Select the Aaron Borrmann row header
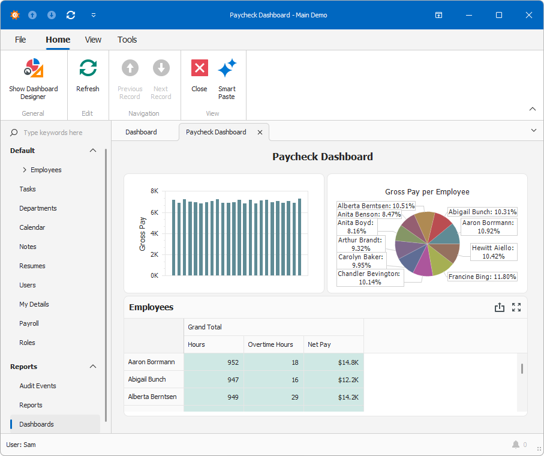The height and width of the screenshot is (456, 544). click(x=154, y=362)
